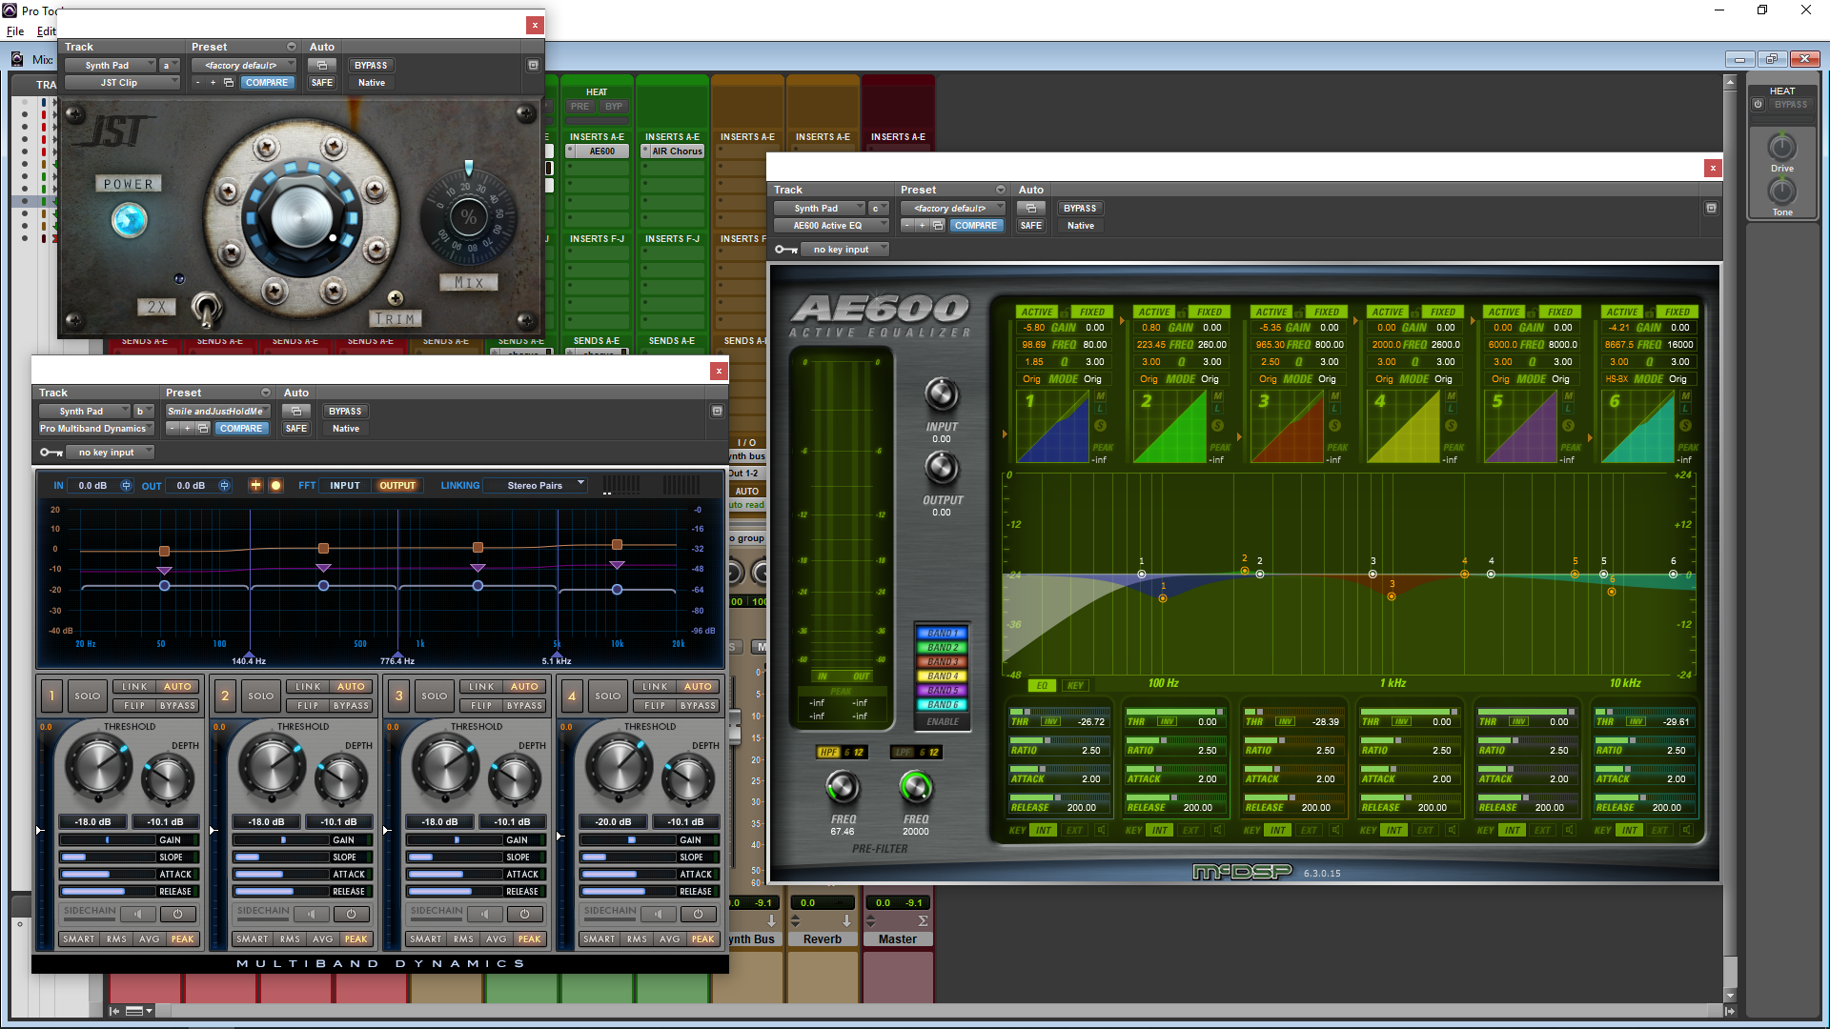Open factory default preset menu in AE600 window

coord(953,209)
